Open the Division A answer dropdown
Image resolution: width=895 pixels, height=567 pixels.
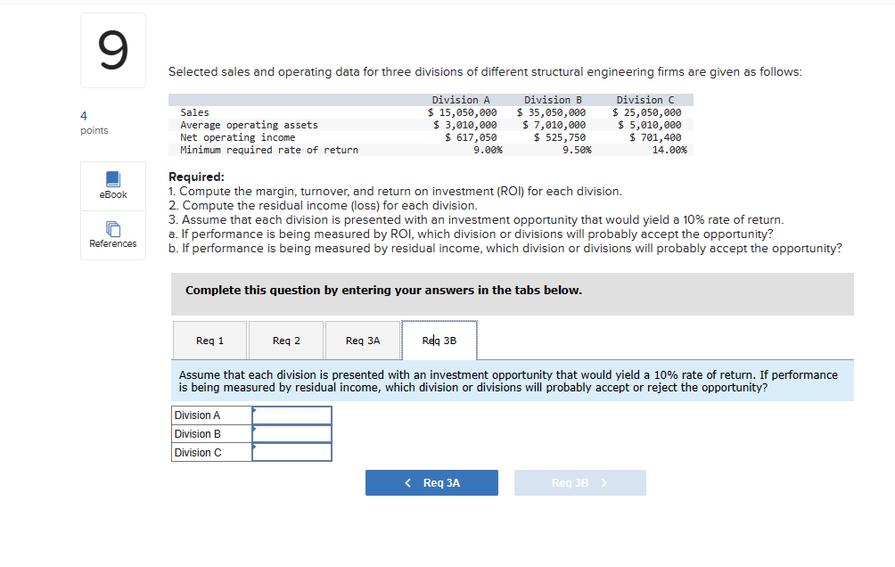coord(291,415)
